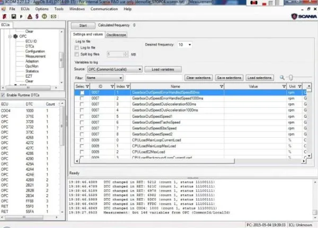Select the ECUs tab in left panel
This screenshot has height=228, width=318.
(x=6, y=25)
